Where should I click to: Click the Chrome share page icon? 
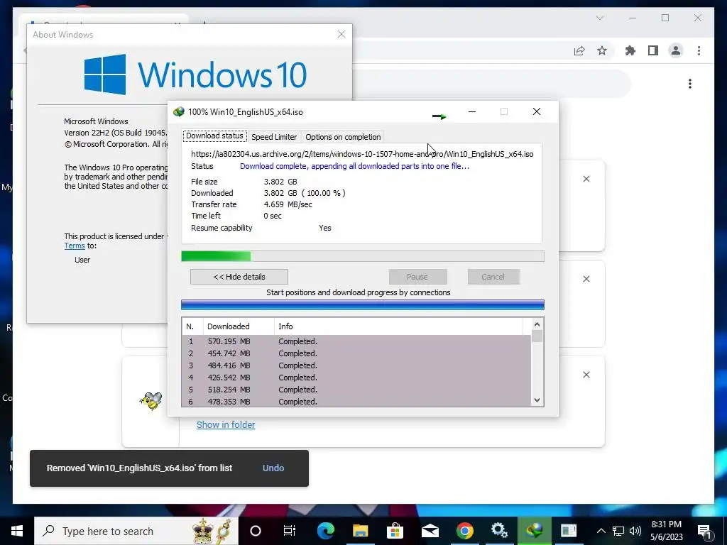coord(579,50)
